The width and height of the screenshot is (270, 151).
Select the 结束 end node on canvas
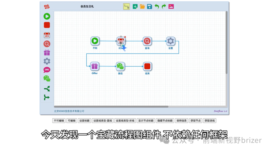[x=147, y=66]
